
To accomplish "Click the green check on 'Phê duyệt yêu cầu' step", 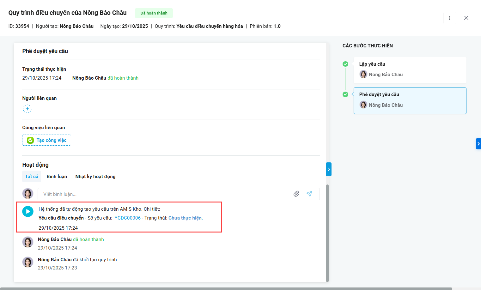I will 345,94.
